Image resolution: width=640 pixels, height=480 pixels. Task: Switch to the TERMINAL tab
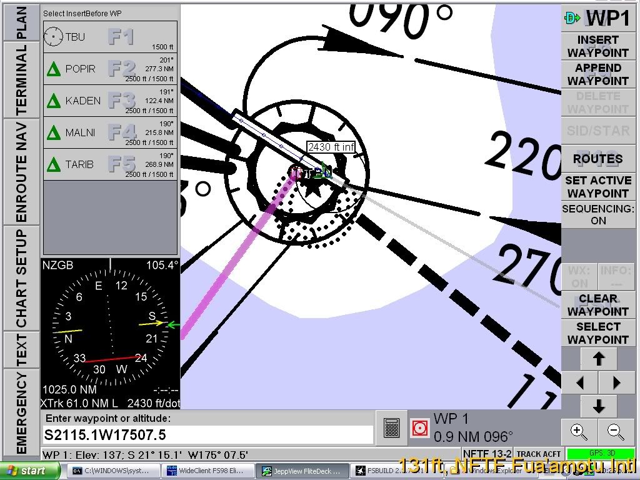point(21,80)
